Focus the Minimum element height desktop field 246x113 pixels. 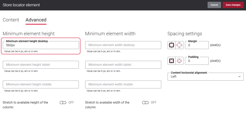(41, 45)
